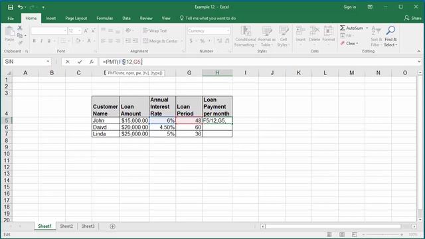Undo the last action

(21, 7)
